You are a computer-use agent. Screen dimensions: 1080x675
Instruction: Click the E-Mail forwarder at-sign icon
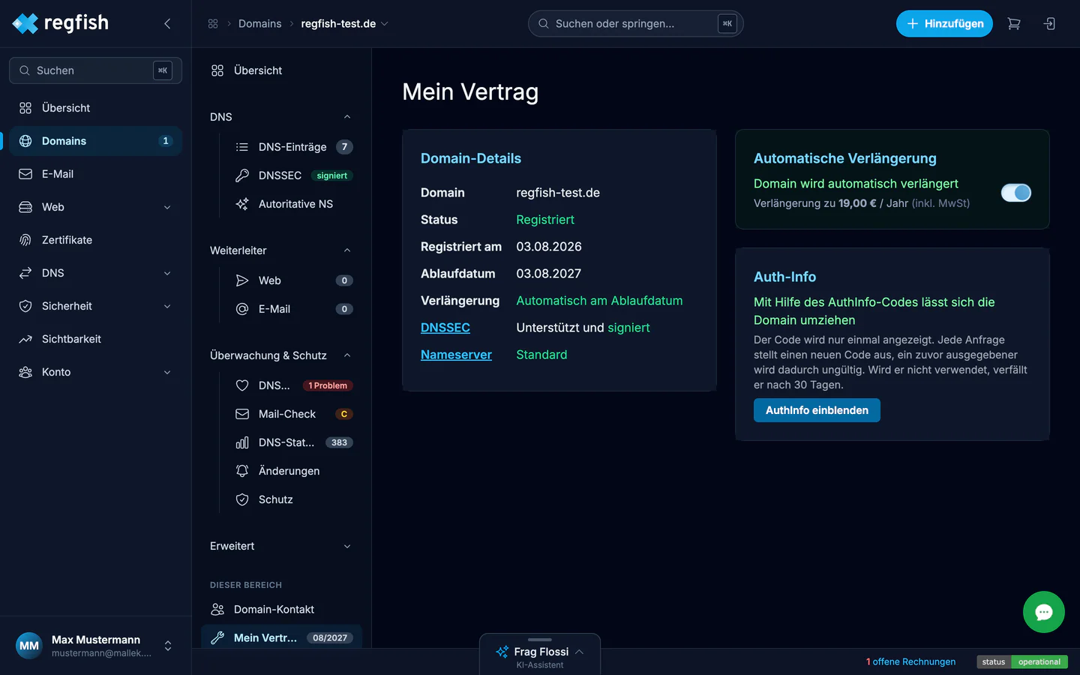pos(242,309)
